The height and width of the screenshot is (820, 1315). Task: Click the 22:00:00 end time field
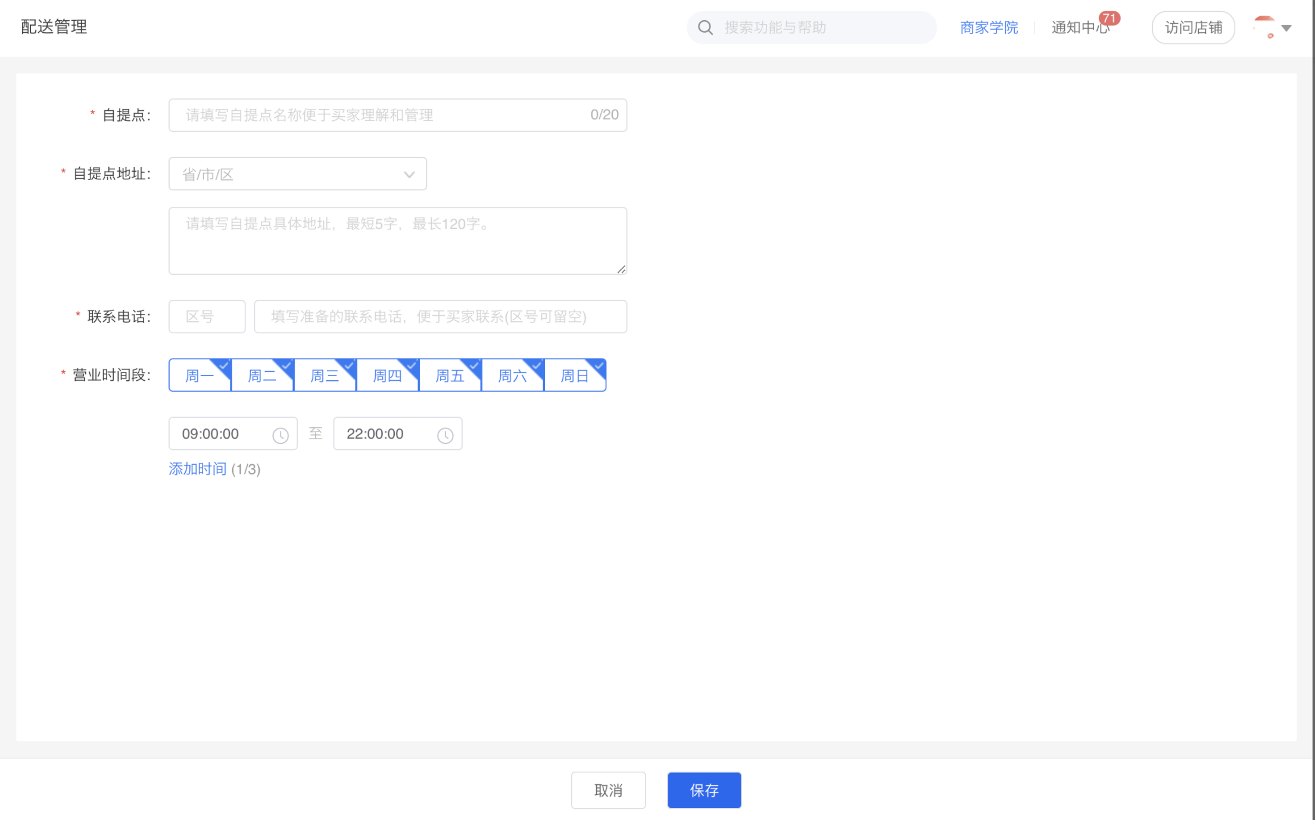click(x=398, y=434)
